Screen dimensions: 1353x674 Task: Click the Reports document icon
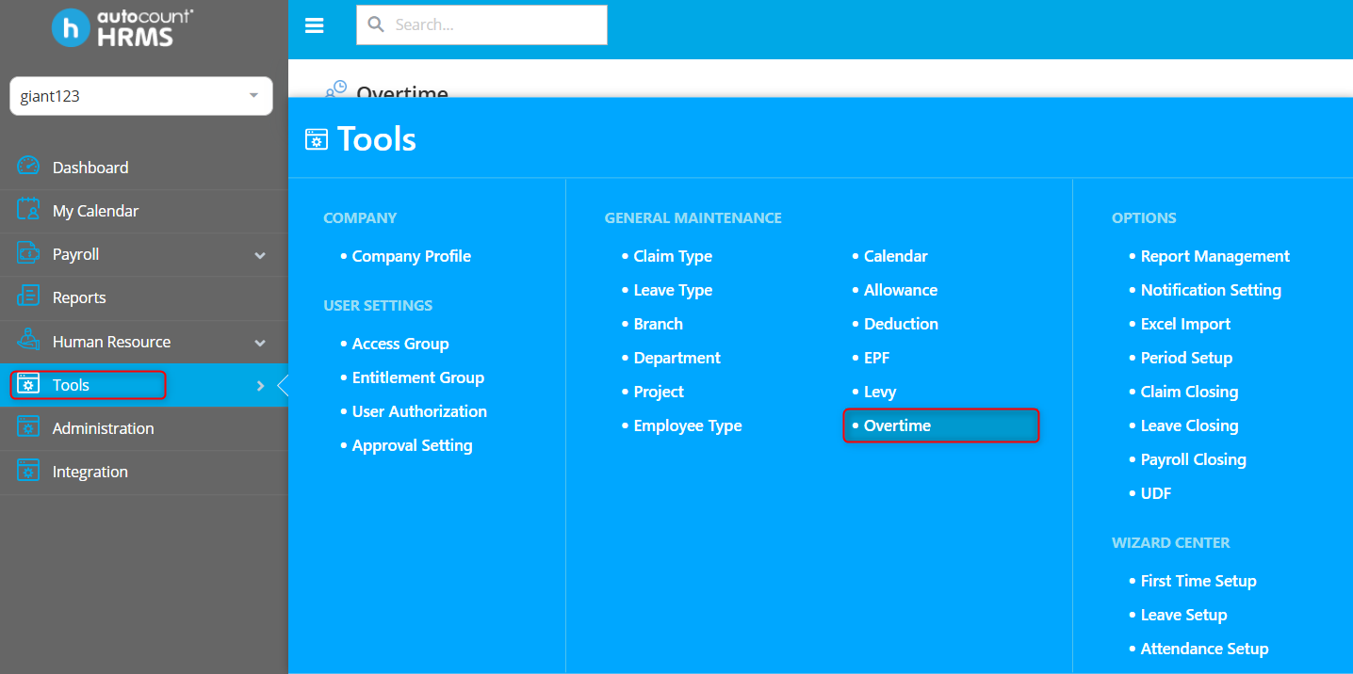[x=28, y=297]
